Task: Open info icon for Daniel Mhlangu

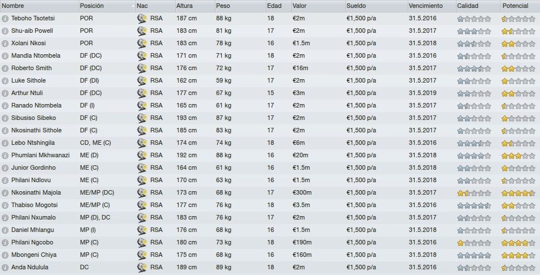Action: (5, 230)
